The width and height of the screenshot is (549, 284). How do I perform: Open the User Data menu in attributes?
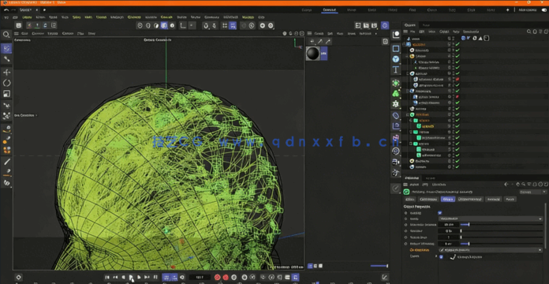point(439,184)
